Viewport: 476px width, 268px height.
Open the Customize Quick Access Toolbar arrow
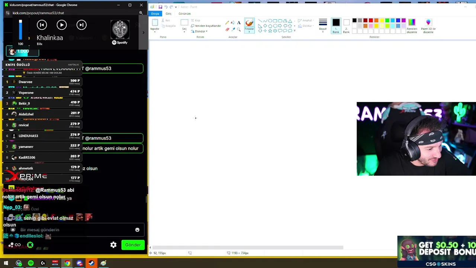pyautogui.click(x=177, y=7)
